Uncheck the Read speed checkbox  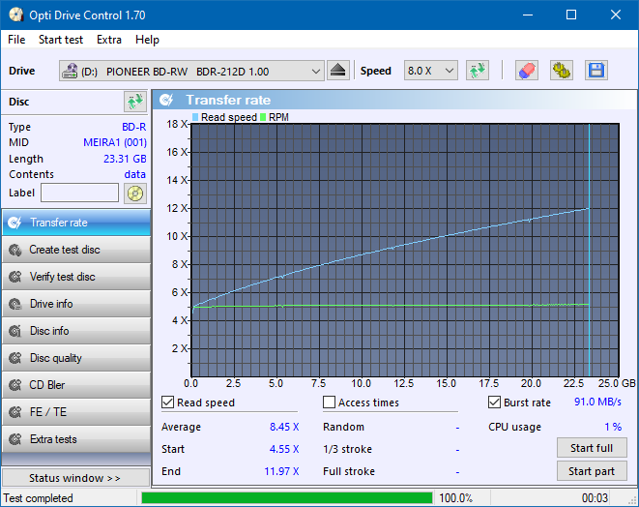169,403
